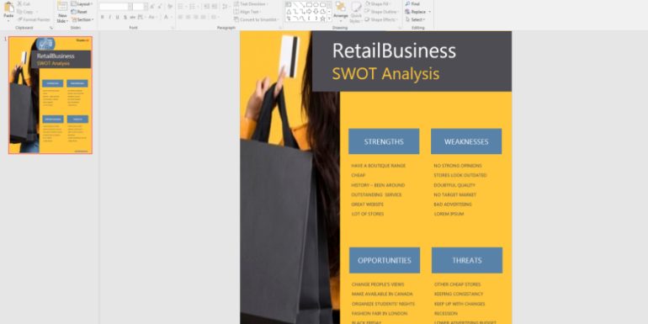Select slide 1 thumbnail in the panel
Screen dimensions: 648x324
50,95
